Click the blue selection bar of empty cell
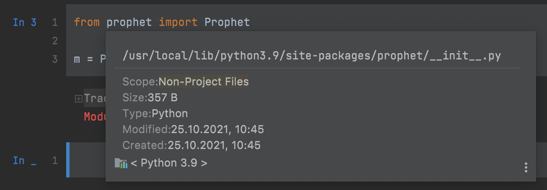The image size is (547, 190). (67, 160)
